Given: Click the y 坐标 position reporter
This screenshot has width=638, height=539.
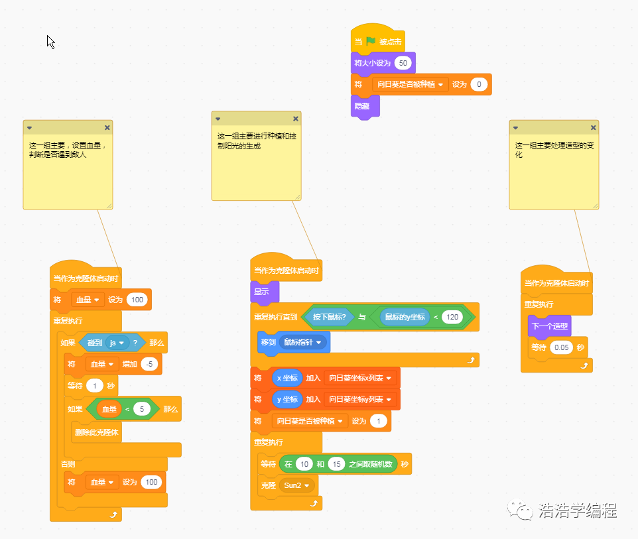Looking at the screenshot, I should point(287,400).
